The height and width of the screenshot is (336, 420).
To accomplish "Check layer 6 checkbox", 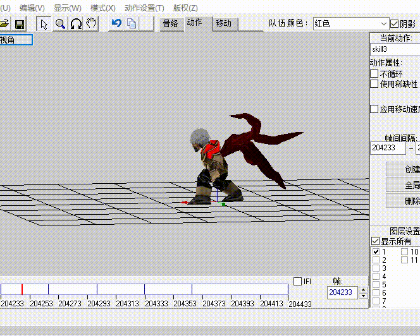I will click(x=376, y=292).
